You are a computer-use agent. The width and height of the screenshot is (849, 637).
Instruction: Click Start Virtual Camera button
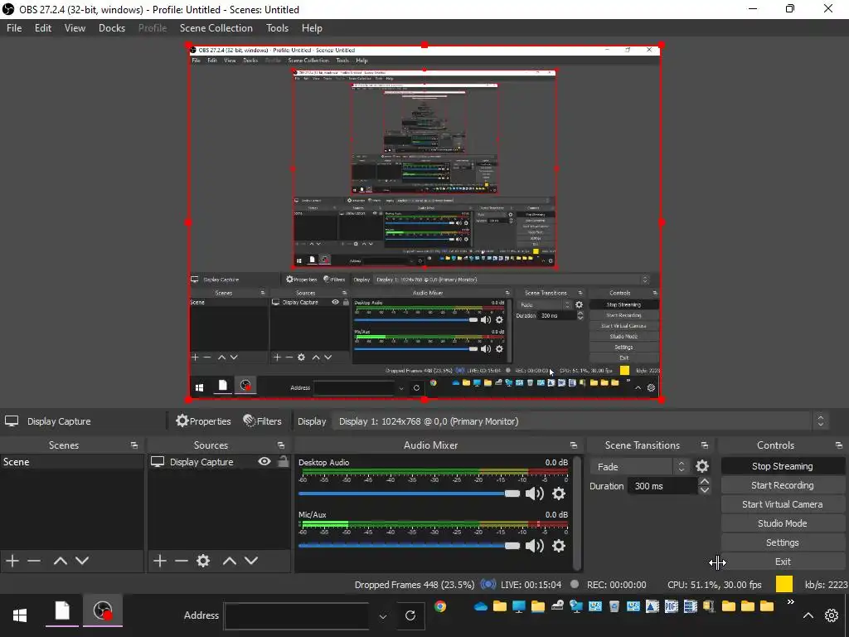tap(783, 504)
